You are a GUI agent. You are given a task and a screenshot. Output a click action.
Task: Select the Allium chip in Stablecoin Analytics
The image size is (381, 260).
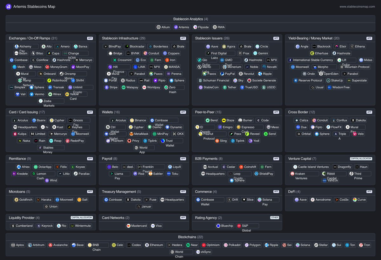(164, 27)
